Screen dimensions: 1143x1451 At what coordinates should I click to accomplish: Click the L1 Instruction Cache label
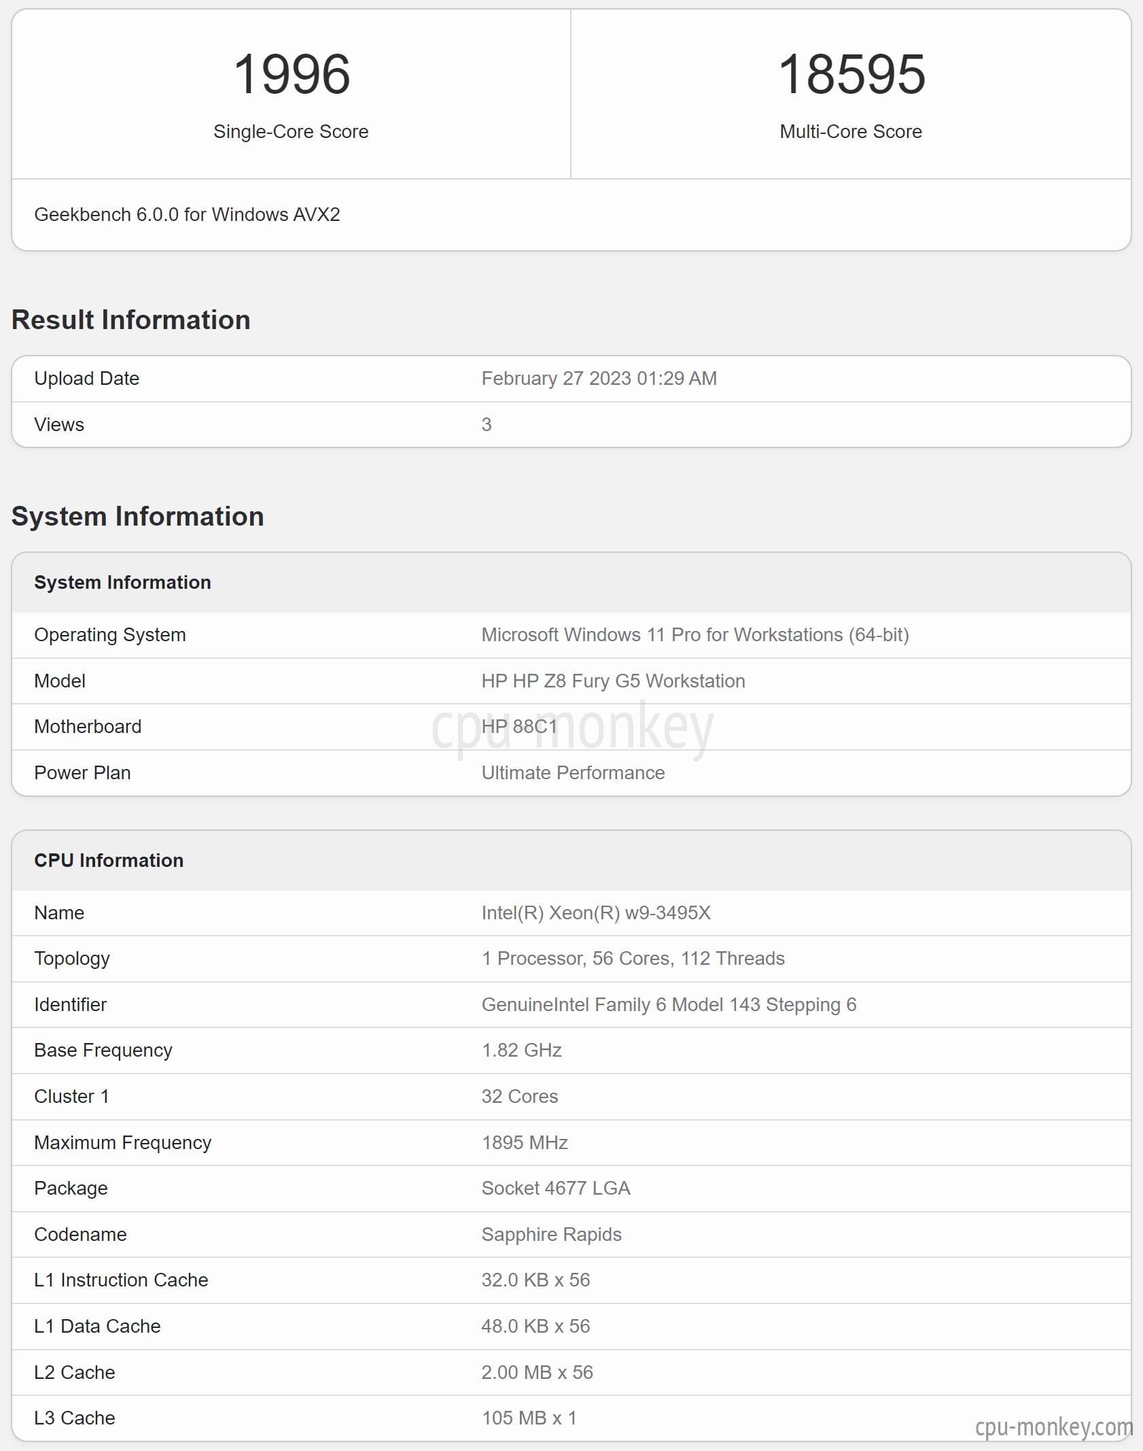pyautogui.click(x=121, y=1280)
